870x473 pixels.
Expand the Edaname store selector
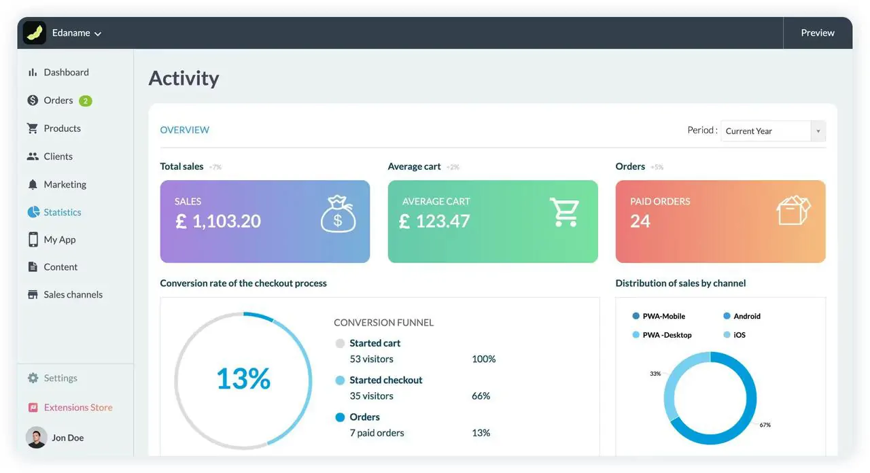[x=76, y=33]
